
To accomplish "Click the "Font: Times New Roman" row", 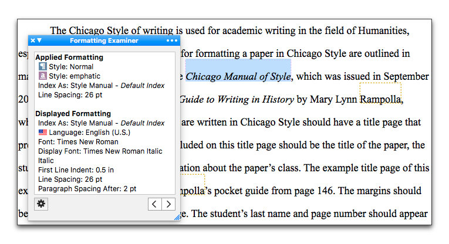I will click(78, 142).
